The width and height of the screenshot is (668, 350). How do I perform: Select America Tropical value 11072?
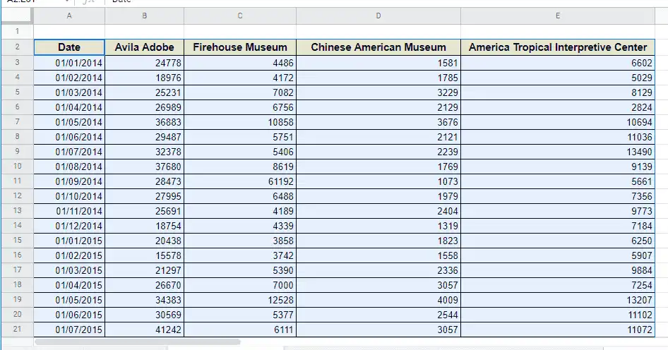[x=558, y=329]
